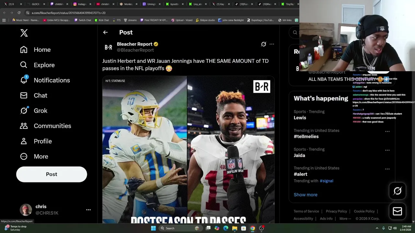Open the Twitch Chat bookmark
Viewport: 415px width, 233px height.
pyautogui.click(x=83, y=20)
